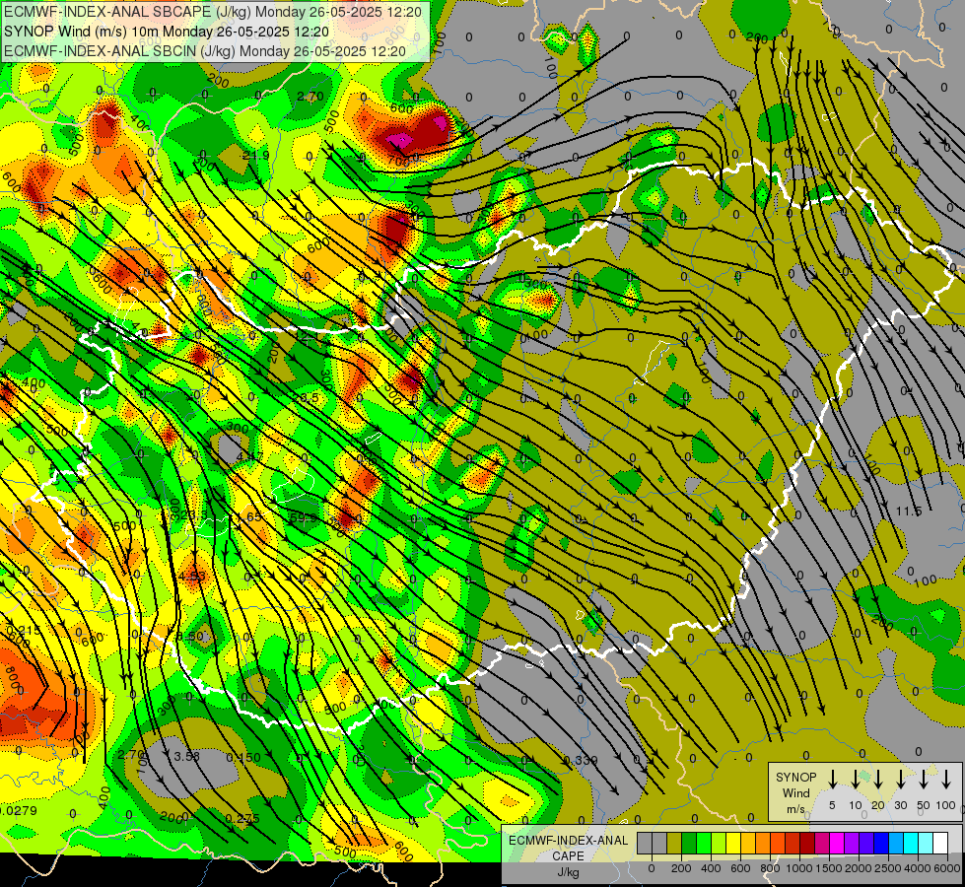Select the SBCAPE title line at top
This screenshot has width=965, height=887.
coord(213,12)
